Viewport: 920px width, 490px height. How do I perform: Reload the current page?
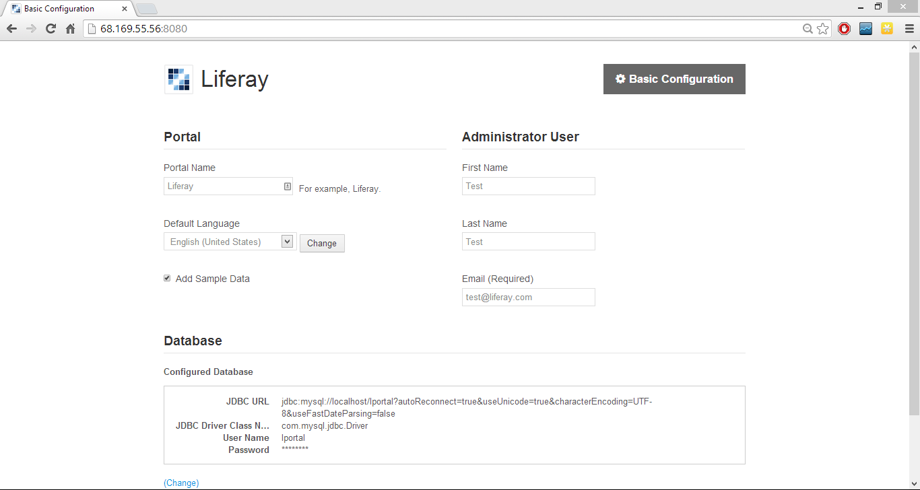point(51,29)
